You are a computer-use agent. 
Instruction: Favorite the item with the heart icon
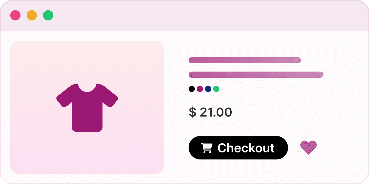pyautogui.click(x=309, y=148)
